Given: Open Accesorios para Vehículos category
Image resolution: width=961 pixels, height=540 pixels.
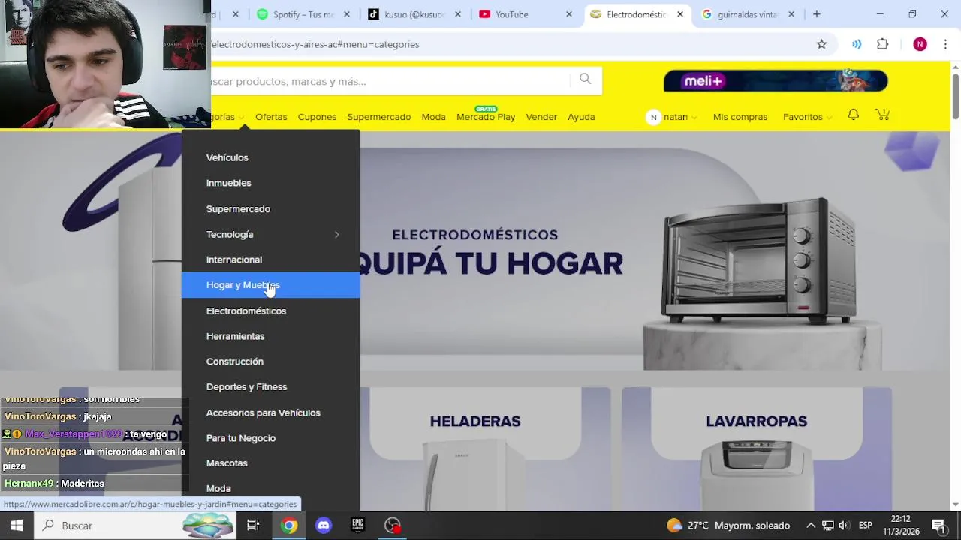Looking at the screenshot, I should [263, 412].
